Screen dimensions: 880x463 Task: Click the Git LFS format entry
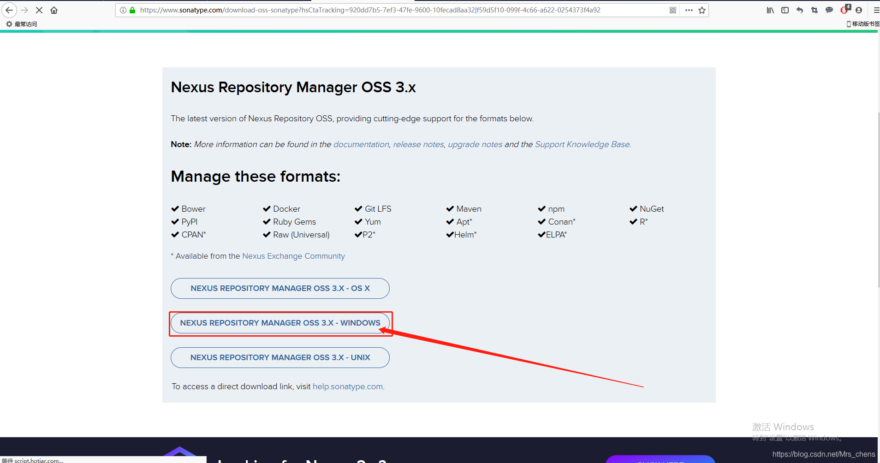[373, 209]
